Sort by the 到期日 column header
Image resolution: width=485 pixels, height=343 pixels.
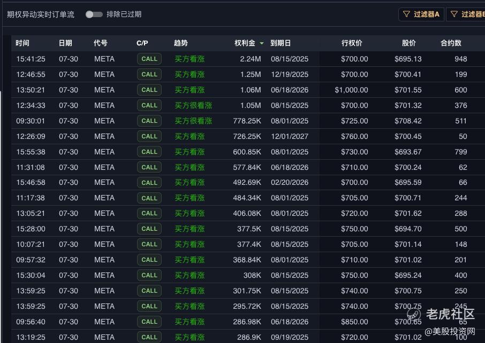click(281, 43)
